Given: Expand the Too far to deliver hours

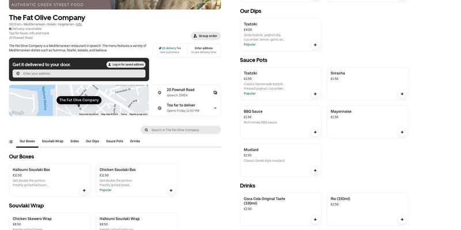Looking at the screenshot, I should (x=215, y=108).
